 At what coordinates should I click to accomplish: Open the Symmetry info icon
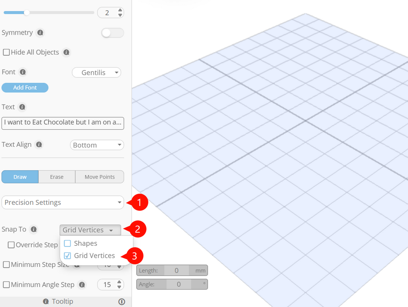pos(40,33)
